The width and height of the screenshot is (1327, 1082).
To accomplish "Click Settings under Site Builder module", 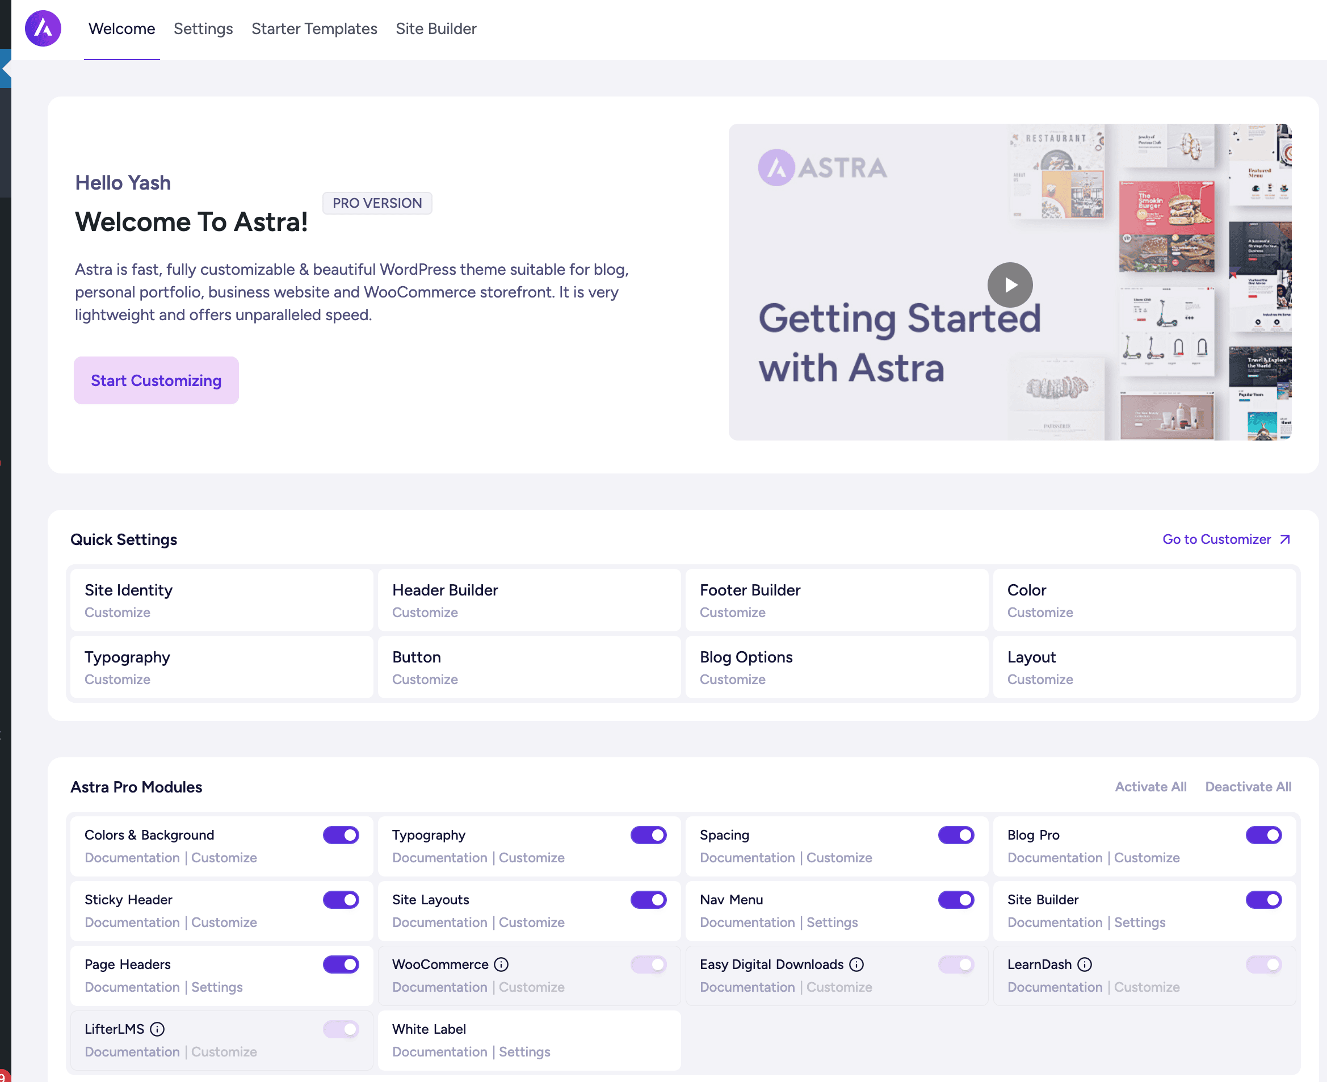I will [x=1140, y=922].
